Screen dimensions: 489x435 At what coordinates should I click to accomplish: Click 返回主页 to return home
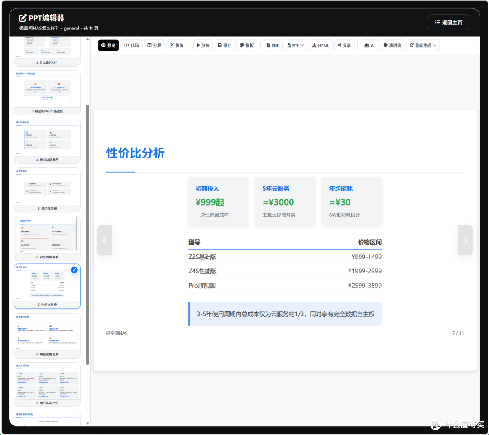[x=448, y=23]
